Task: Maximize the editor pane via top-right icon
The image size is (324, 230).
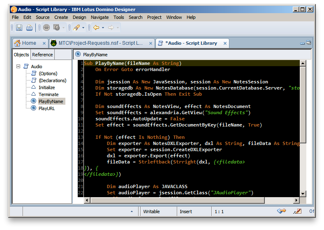Action: pos(309,43)
